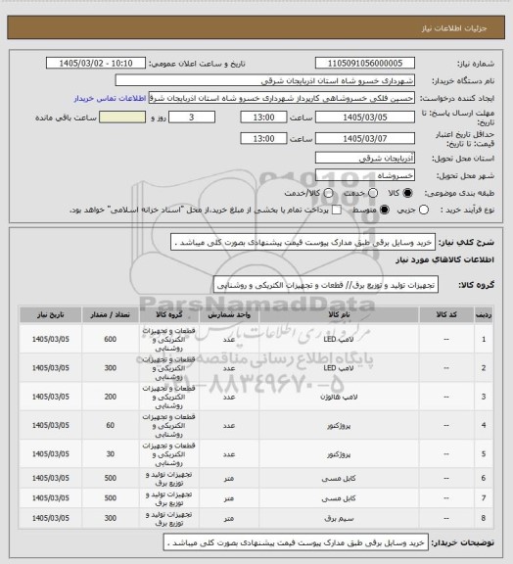
Task: Click the تاریخ نیاز column header
Action: [51, 314]
